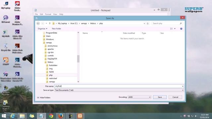Image resolution: width=212 pixels, height=119 pixels.
Task: Click My Laptop in the address breadcrumb
Action: [62, 23]
